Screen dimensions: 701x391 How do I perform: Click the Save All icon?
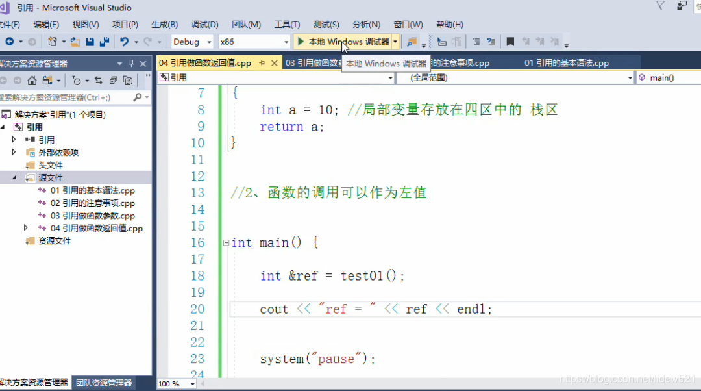(x=105, y=42)
